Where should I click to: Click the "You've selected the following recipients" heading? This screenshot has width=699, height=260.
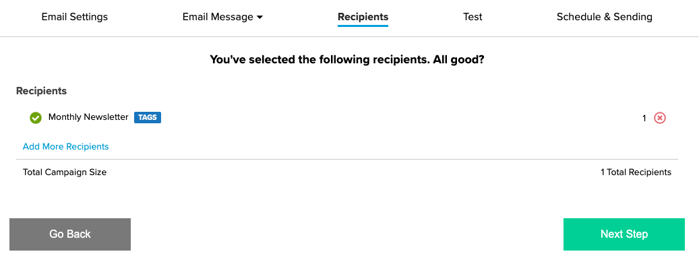click(347, 60)
